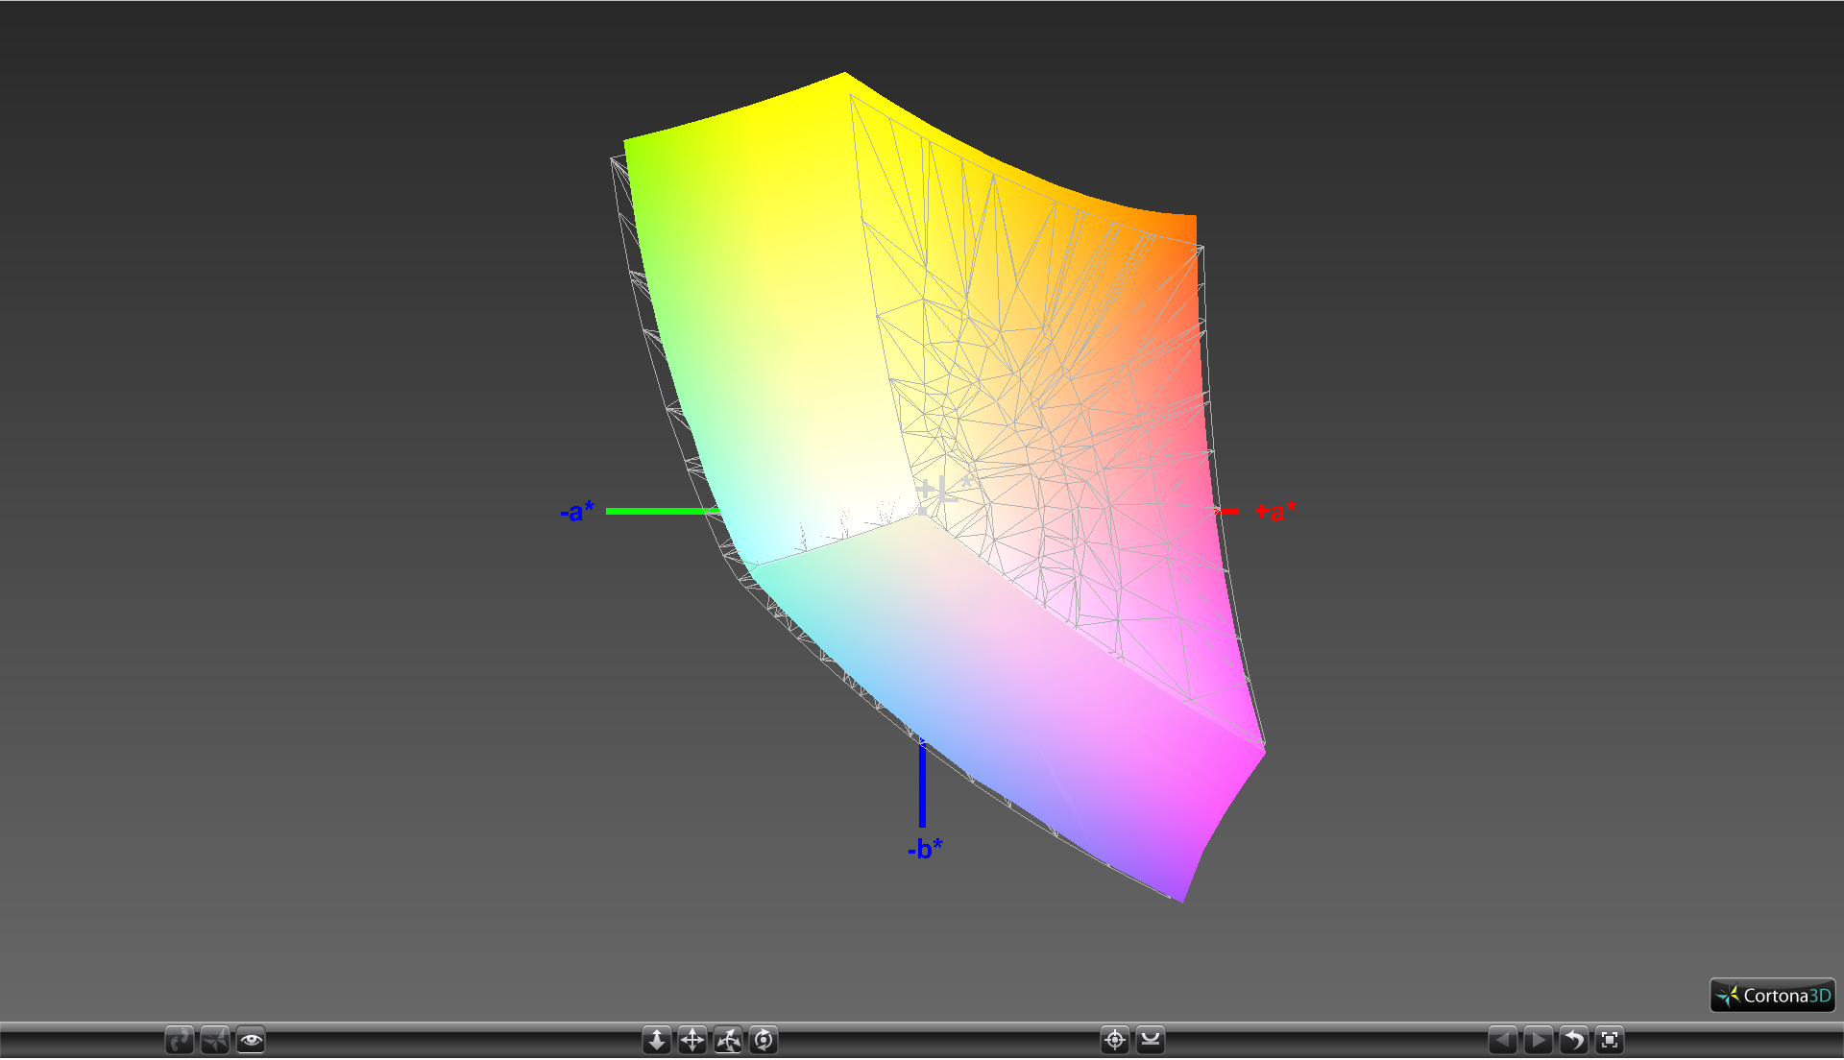The width and height of the screenshot is (1844, 1060).
Task: Go to next viewpoint arrow
Action: [x=1539, y=1040]
